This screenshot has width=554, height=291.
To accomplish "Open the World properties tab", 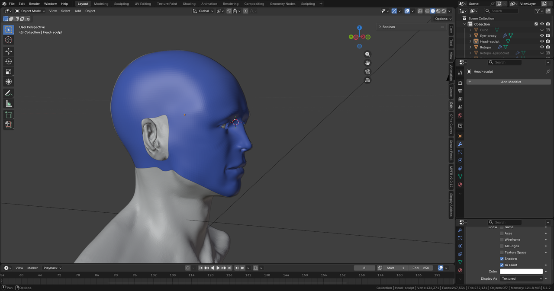I will 460,115.
